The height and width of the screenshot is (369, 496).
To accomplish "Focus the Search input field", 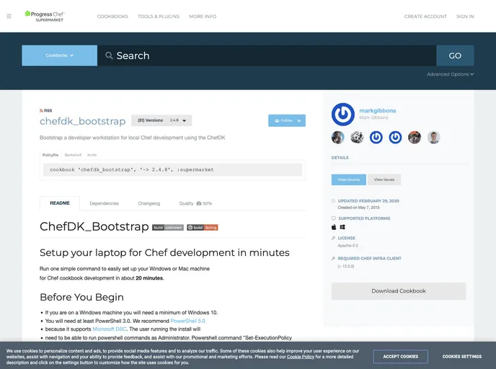I will pos(267,55).
